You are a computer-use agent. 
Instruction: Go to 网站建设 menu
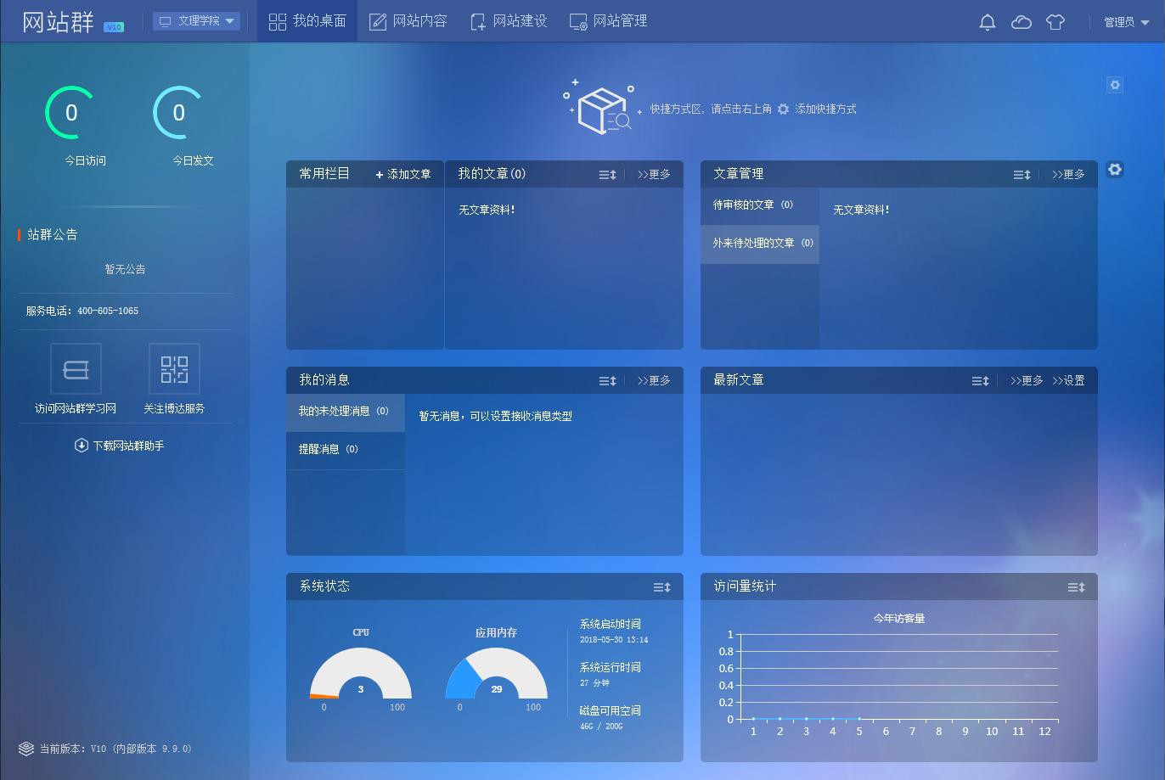pos(508,21)
